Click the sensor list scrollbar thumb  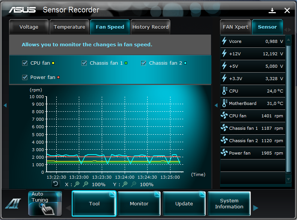click(288, 109)
